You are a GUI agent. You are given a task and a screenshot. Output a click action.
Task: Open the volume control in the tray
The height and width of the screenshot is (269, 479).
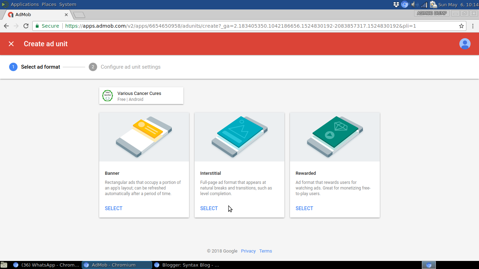(x=414, y=5)
